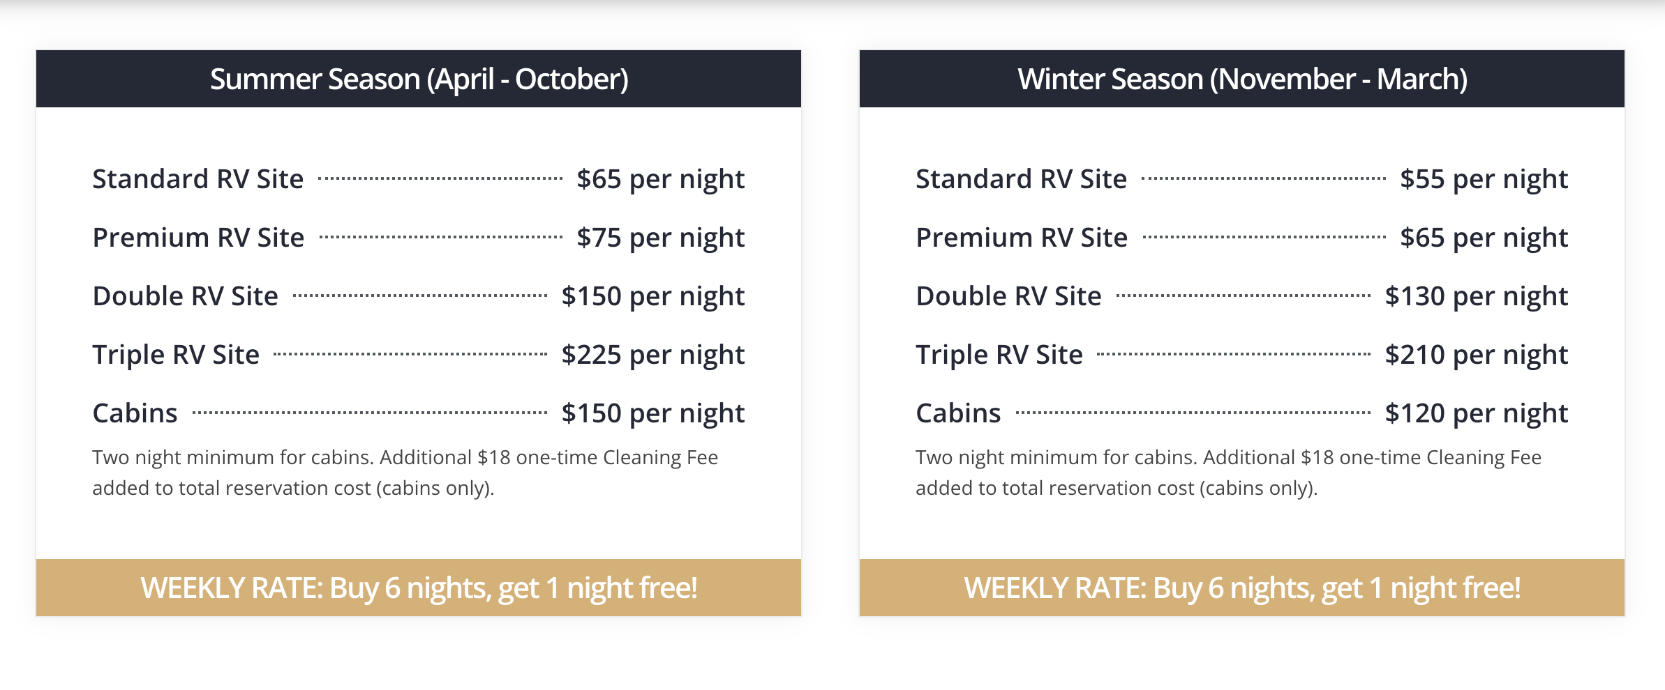The width and height of the screenshot is (1665, 690).
Task: Select the $75 per night price
Action: pos(661,238)
